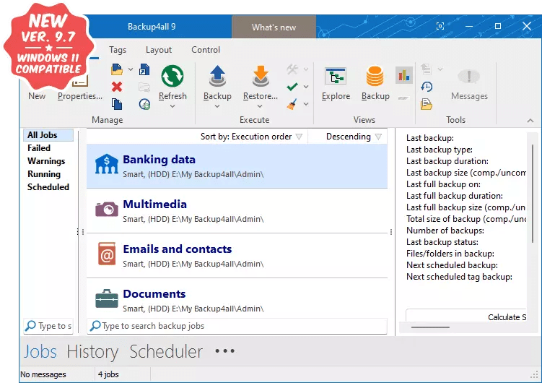Expand dropdown beside green checkmark icon
This screenshot has height=383, width=542.
[x=306, y=87]
